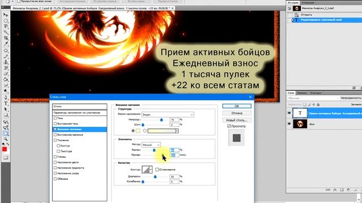The image size is (362, 203).
Task: Select Параметры наложения: по умолчанию
Action: [80, 113]
